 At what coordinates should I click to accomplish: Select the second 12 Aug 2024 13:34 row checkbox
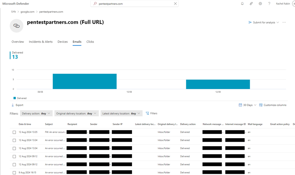click(x=14, y=148)
